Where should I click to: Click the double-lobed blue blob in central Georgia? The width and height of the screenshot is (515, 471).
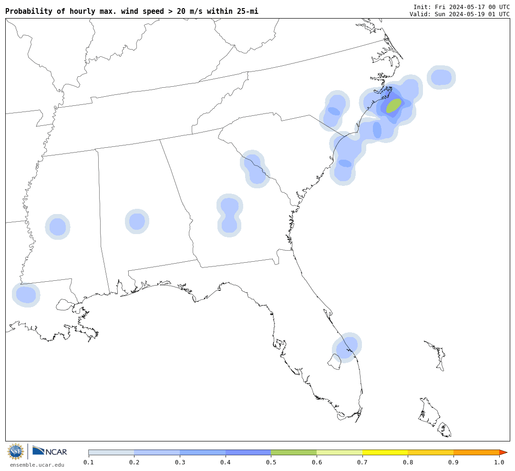(229, 215)
